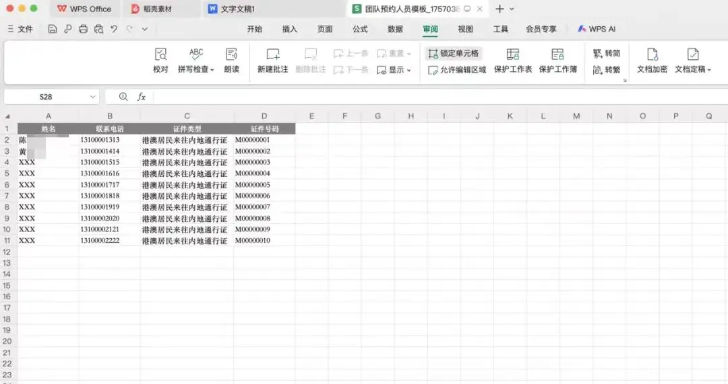This screenshot has width=728, height=384.
Task: Switch to the 开始 ribbon tab
Action: [254, 29]
